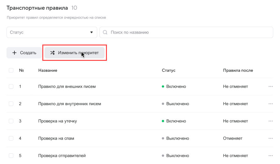Viewport: 280px width, 164px height.
Task: Click the dropdown arrow in Статус filter
Action: click(92, 32)
